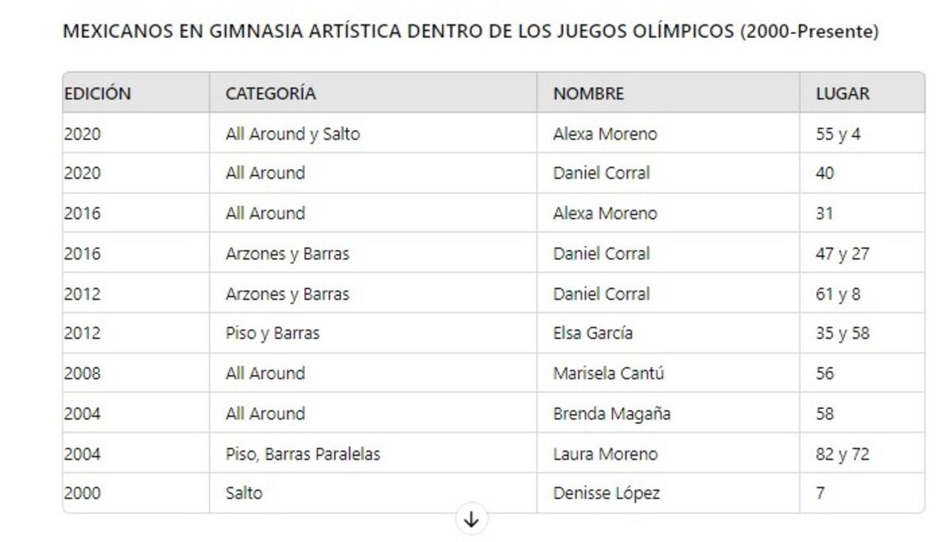The width and height of the screenshot is (950, 542).
Task: Select the 2000 edition cell
Action: [82, 494]
